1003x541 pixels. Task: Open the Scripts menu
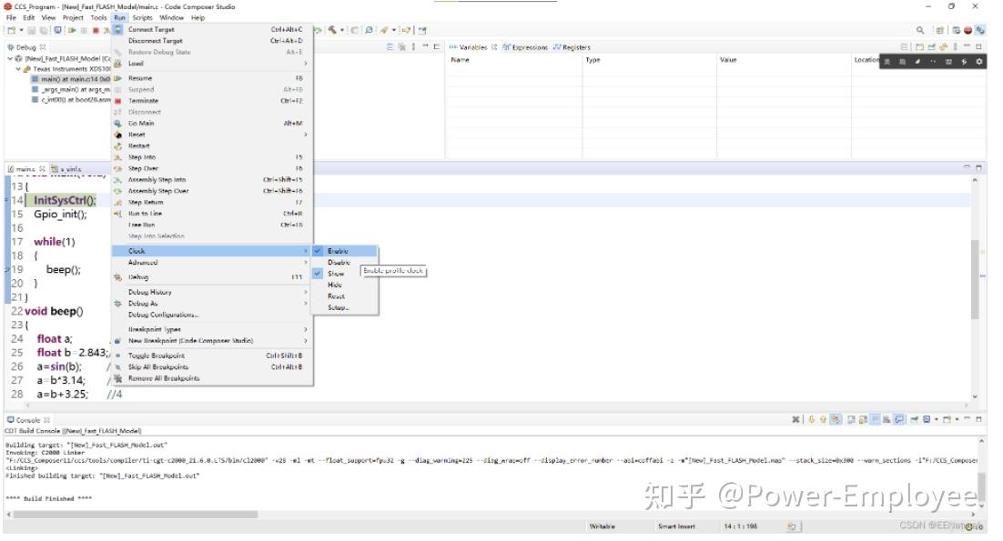pyautogui.click(x=140, y=16)
